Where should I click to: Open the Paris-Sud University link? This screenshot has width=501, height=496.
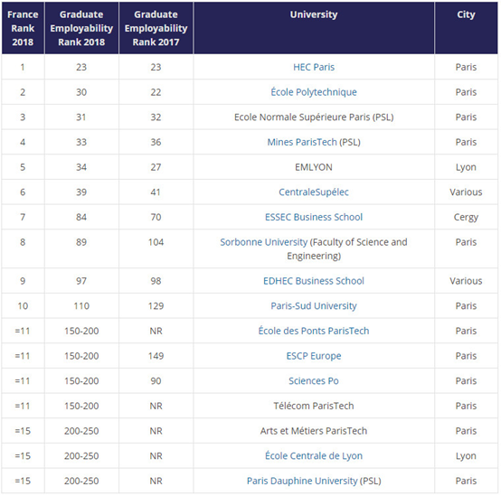[314, 305]
